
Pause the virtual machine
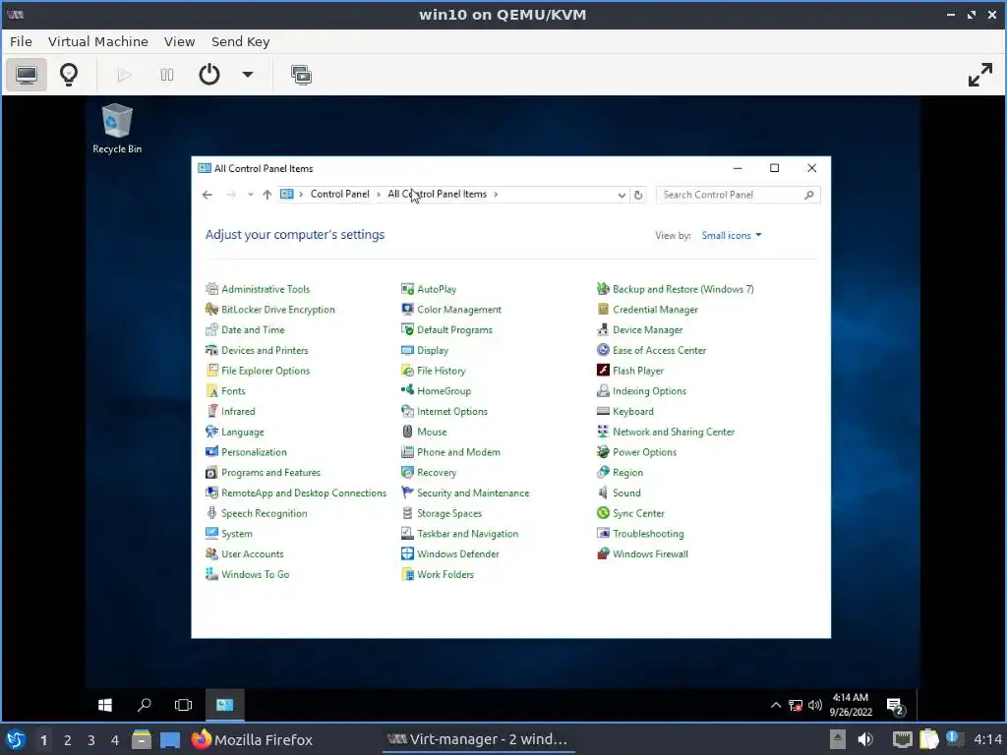point(167,75)
